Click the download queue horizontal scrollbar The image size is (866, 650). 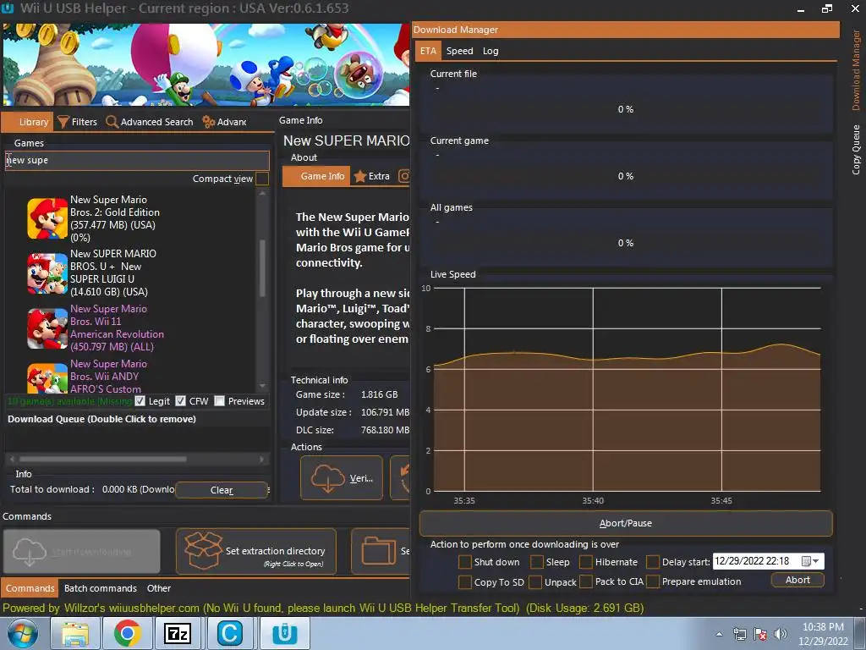pyautogui.click(x=102, y=459)
